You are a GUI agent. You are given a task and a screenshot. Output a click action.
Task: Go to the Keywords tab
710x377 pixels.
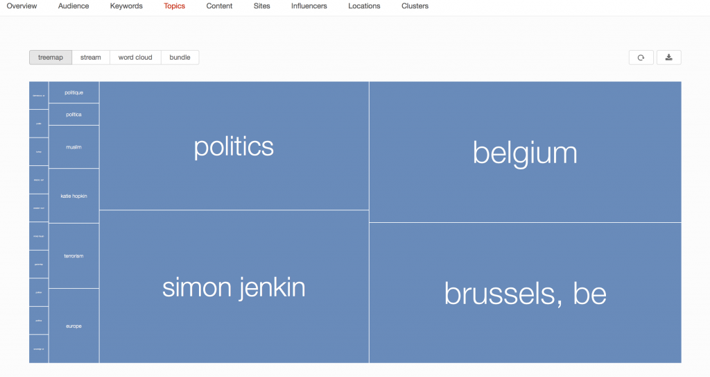(126, 6)
